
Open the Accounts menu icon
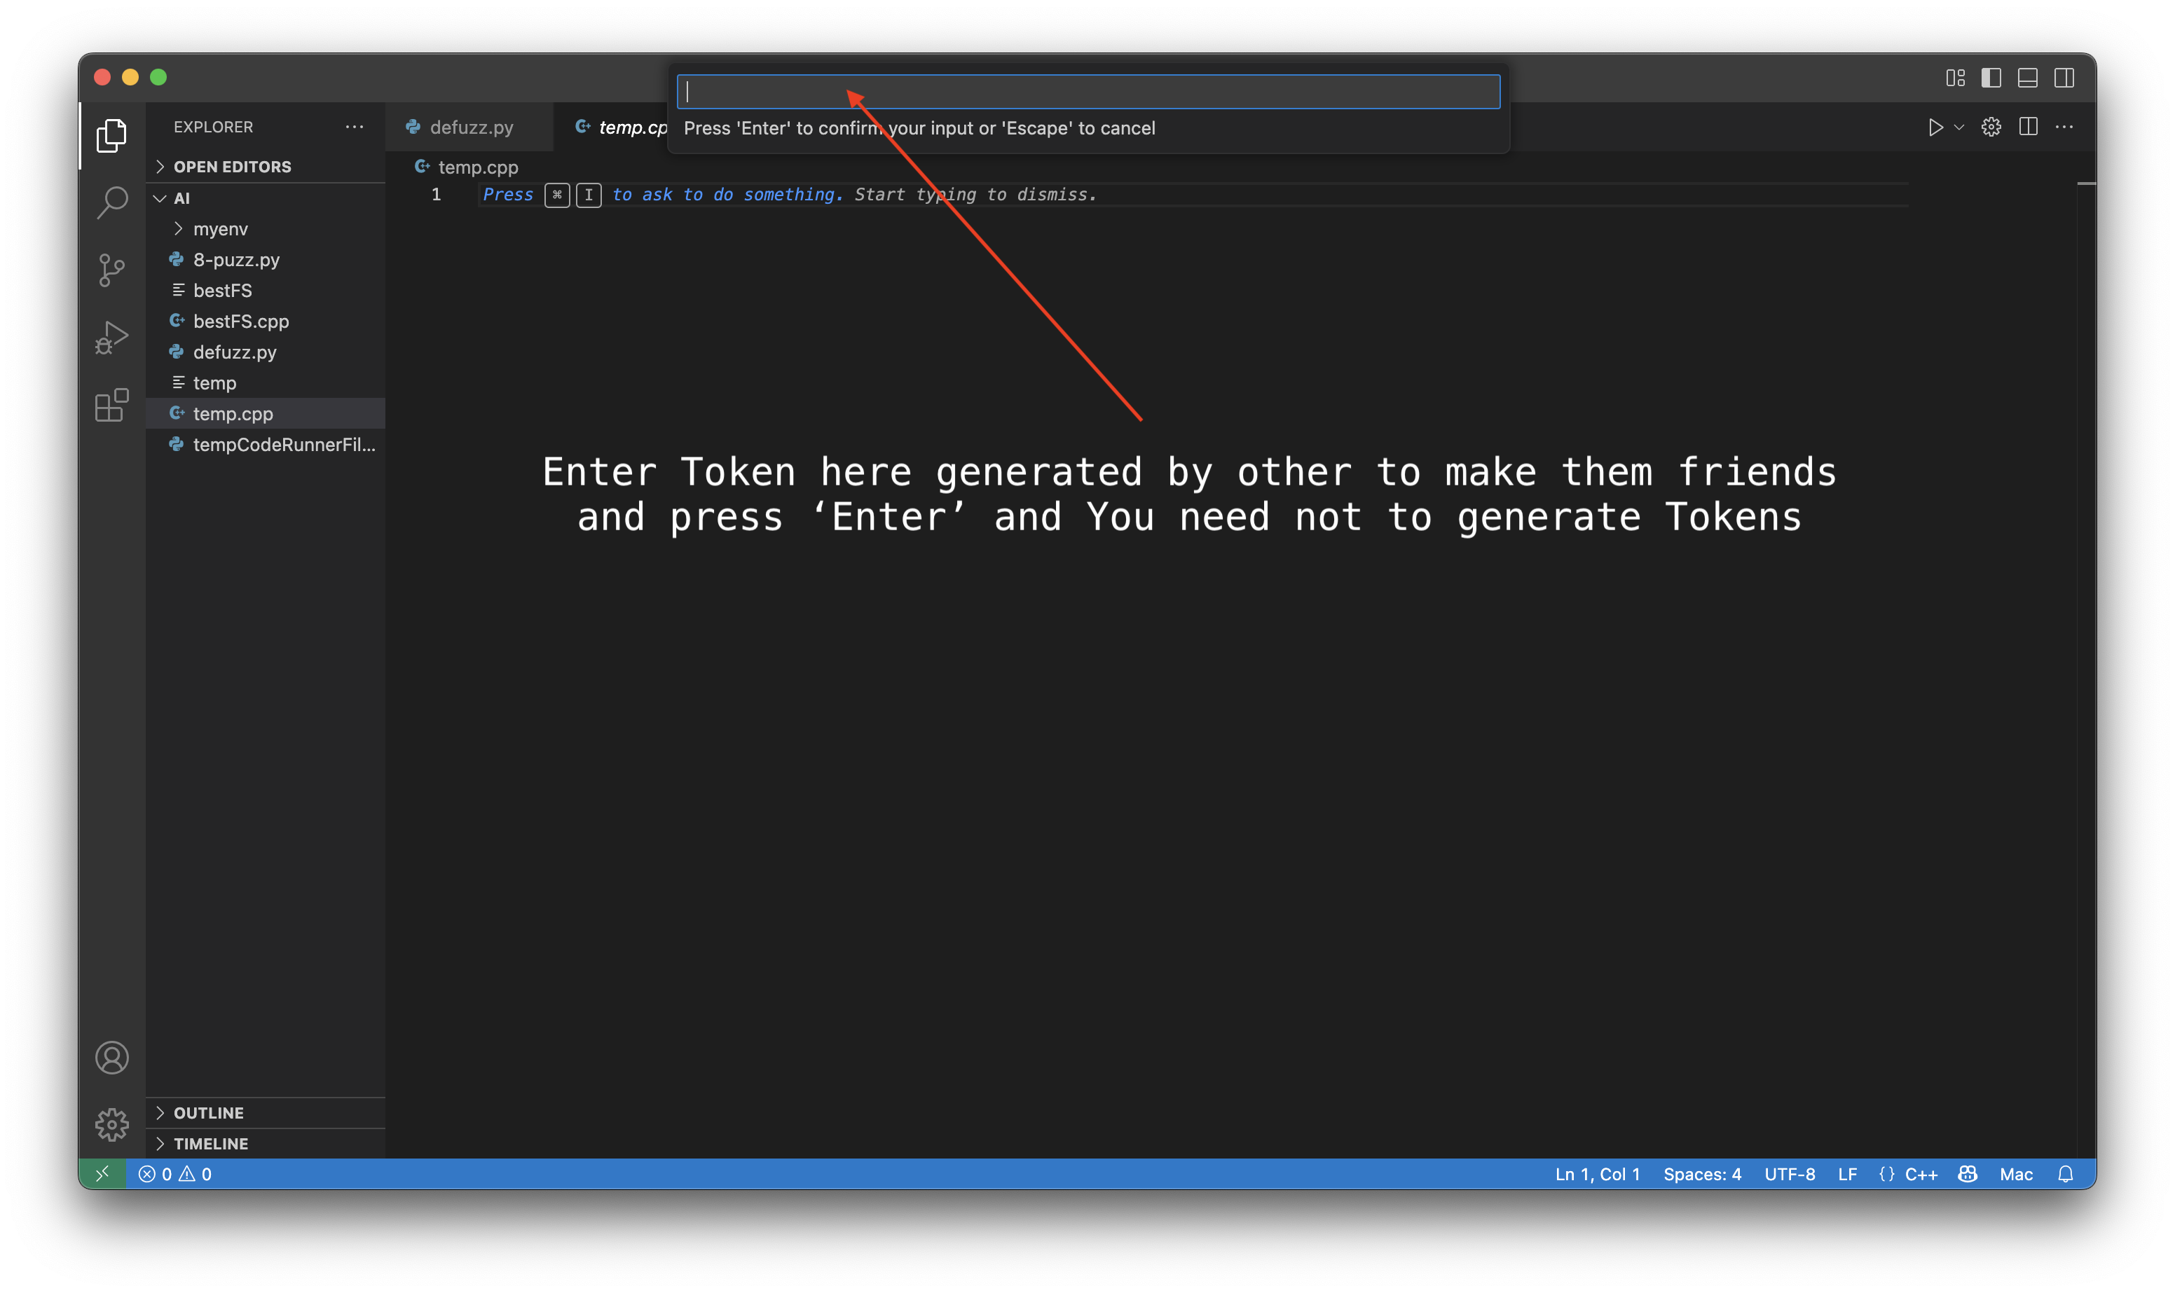point(111,1058)
